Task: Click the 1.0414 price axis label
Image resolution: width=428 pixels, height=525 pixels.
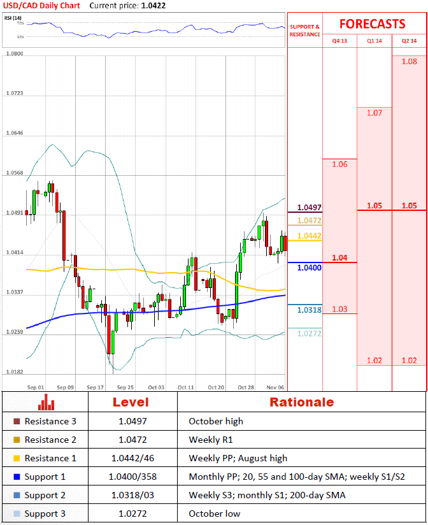Action: point(15,252)
